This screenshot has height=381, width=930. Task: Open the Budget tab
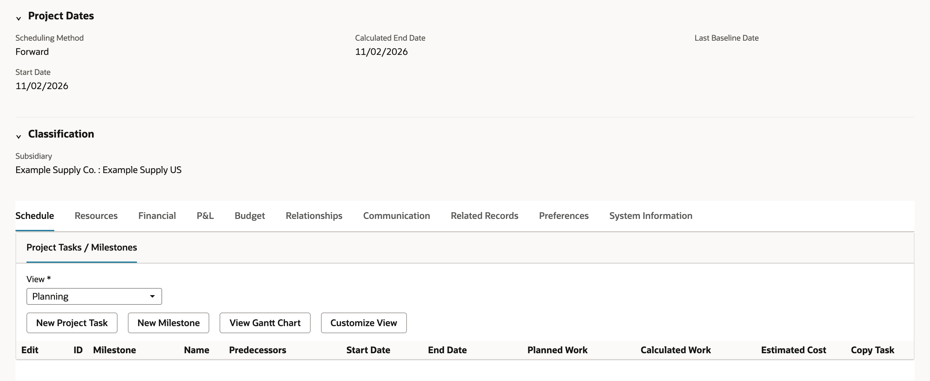pos(250,216)
